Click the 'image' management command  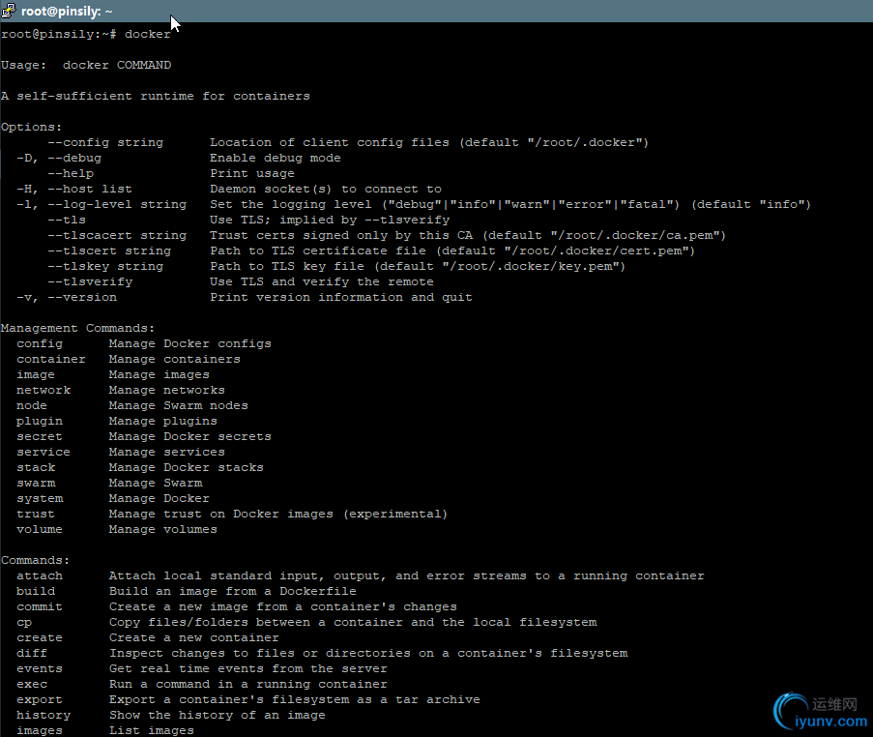36,375
